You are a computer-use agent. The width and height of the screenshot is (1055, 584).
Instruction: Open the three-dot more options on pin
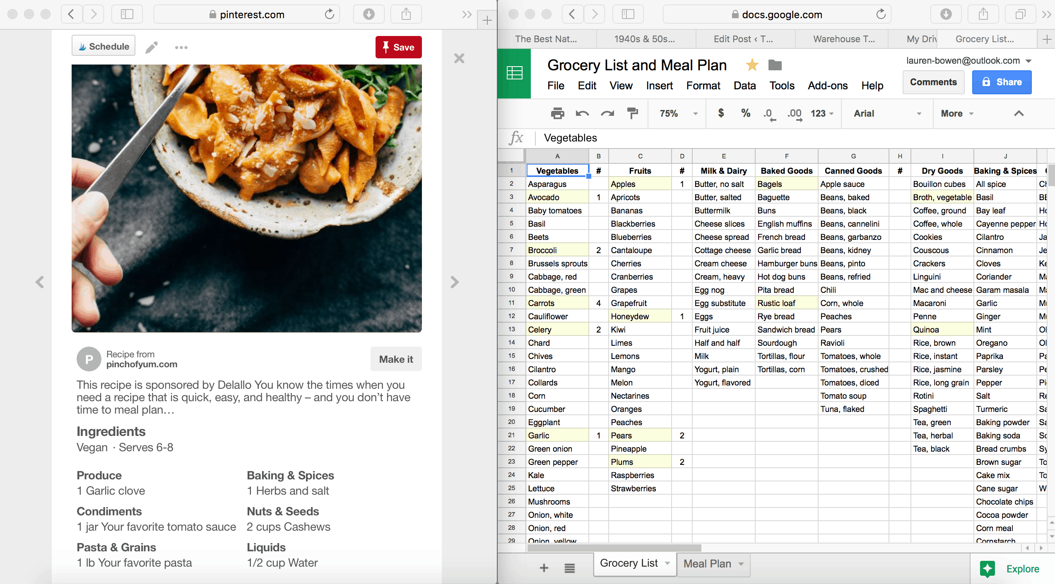click(x=181, y=47)
